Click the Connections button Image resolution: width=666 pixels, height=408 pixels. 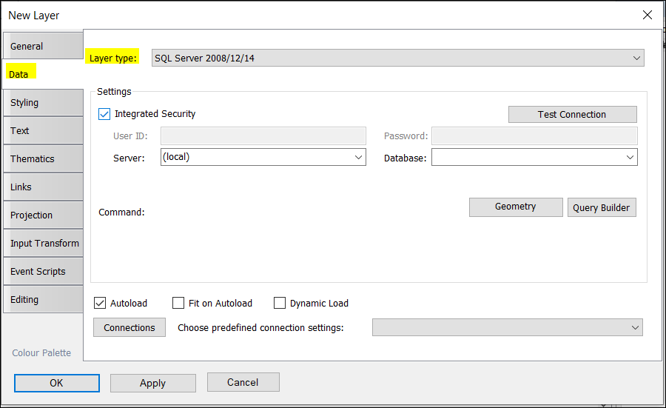129,327
